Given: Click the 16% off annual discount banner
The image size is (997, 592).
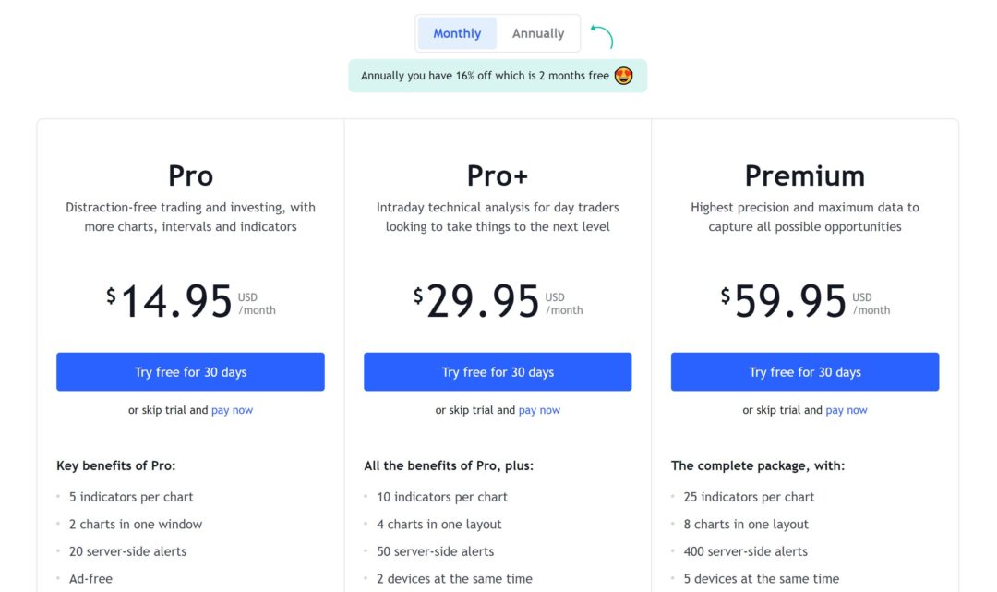Looking at the screenshot, I should point(498,76).
